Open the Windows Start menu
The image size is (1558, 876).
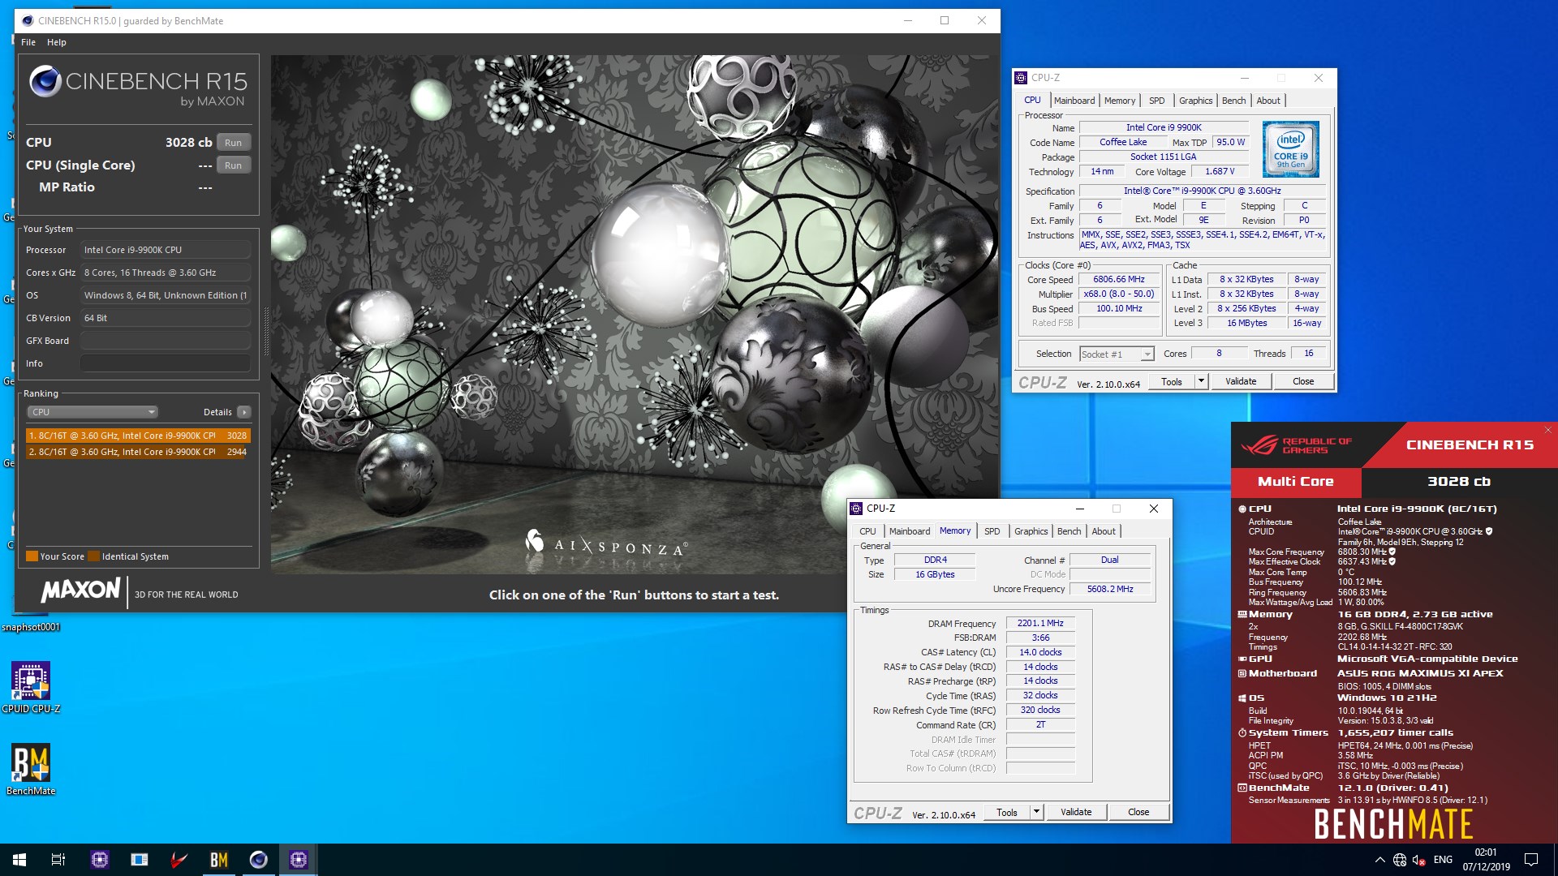(x=19, y=860)
